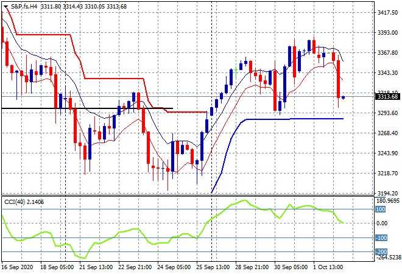Screen dimensions: 402x274
Task: Click the 3243.90 price axis label
Action: tap(387, 153)
